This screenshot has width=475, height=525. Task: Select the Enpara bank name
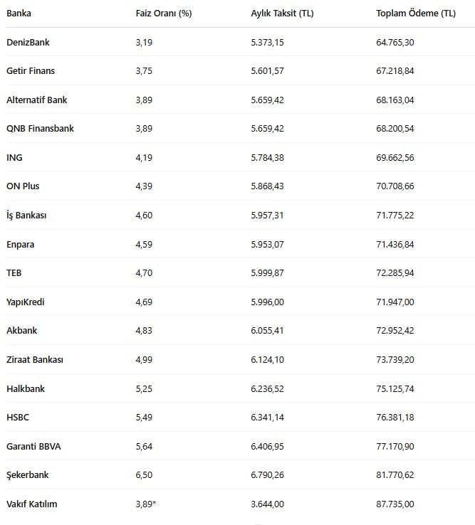20,245
